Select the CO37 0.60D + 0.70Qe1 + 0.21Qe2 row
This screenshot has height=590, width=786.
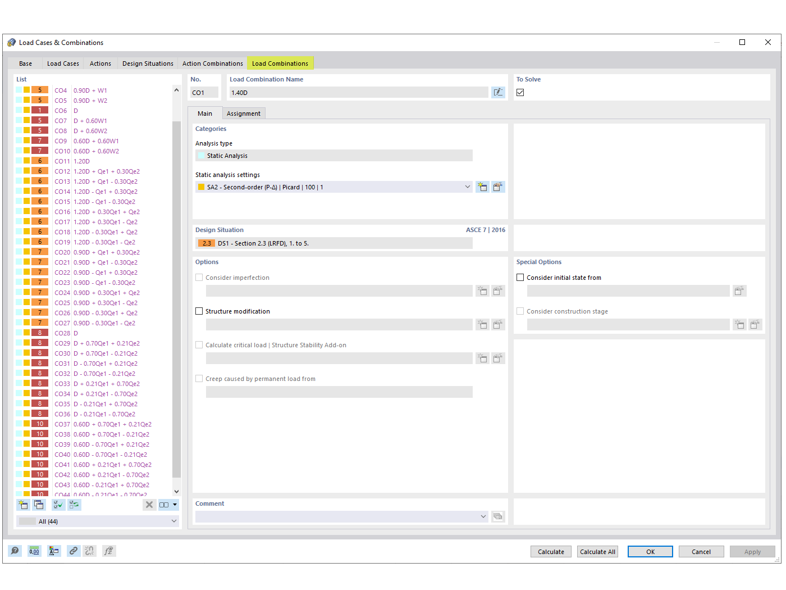(x=94, y=424)
